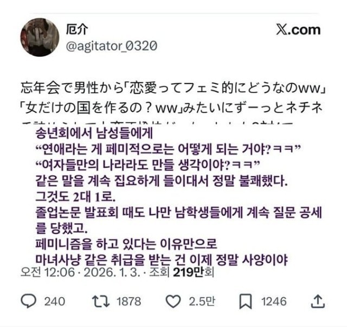Screen dimensions: 347x327
Task: Click the X.com logo text
Action: [x=298, y=30]
